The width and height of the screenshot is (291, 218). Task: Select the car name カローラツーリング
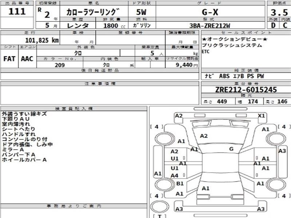(93, 12)
